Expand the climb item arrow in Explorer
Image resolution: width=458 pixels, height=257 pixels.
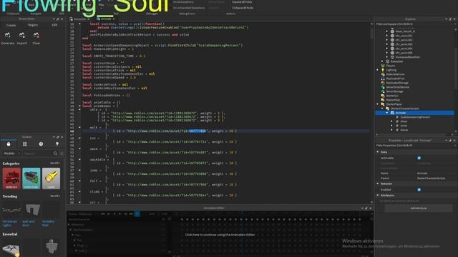coord(391,126)
